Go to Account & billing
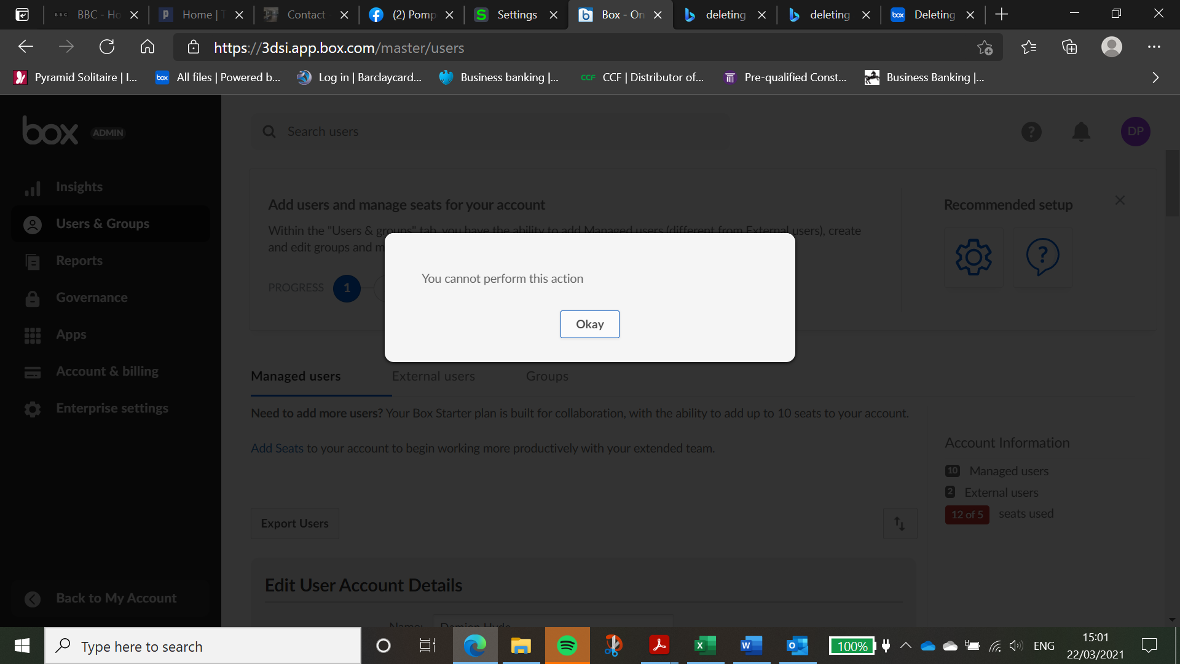The height and width of the screenshot is (664, 1180). coord(107,371)
